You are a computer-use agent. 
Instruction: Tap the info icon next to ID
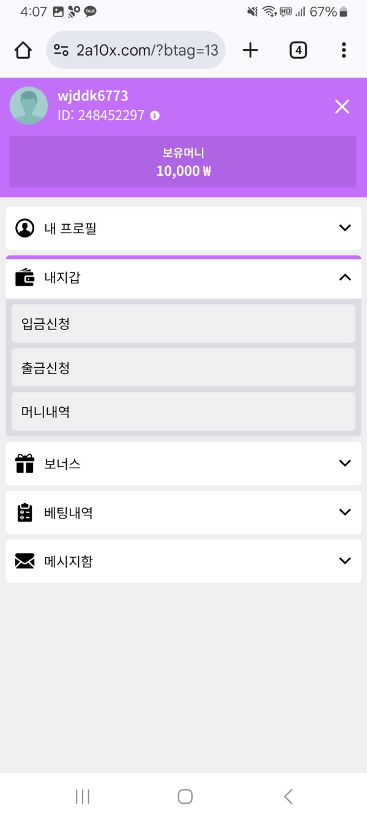tap(155, 116)
